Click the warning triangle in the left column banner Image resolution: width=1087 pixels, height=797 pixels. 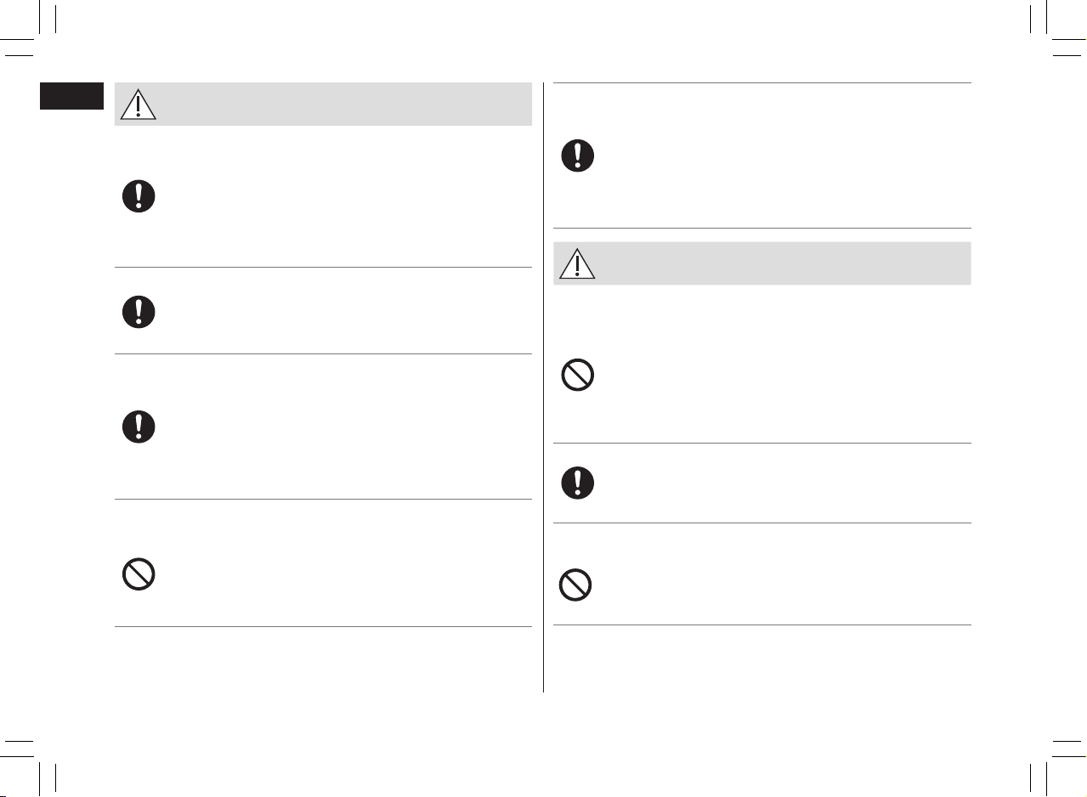coord(139,103)
